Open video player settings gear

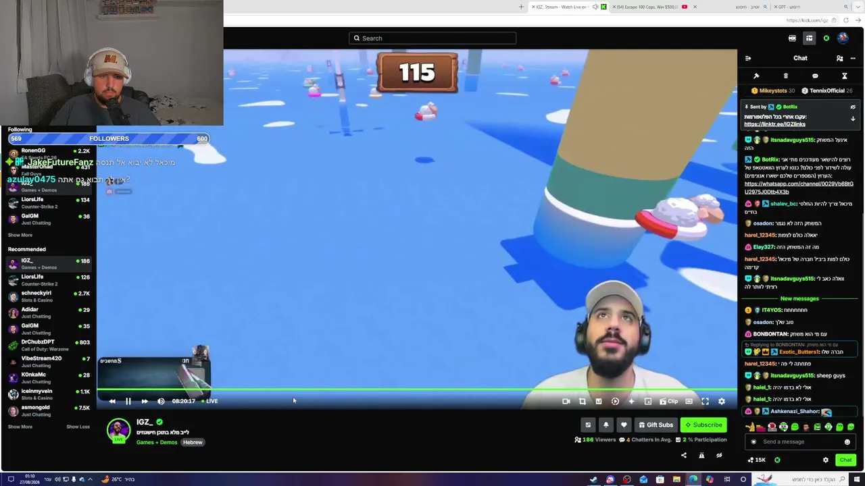coord(721,401)
